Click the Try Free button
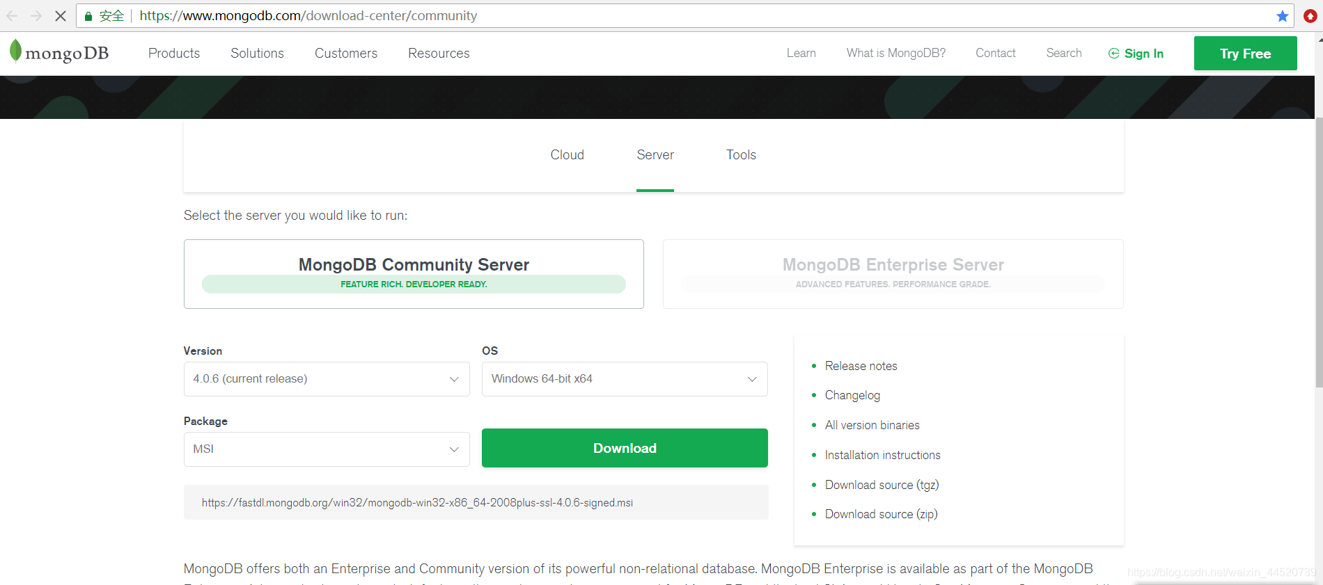The width and height of the screenshot is (1323, 585). click(1245, 54)
